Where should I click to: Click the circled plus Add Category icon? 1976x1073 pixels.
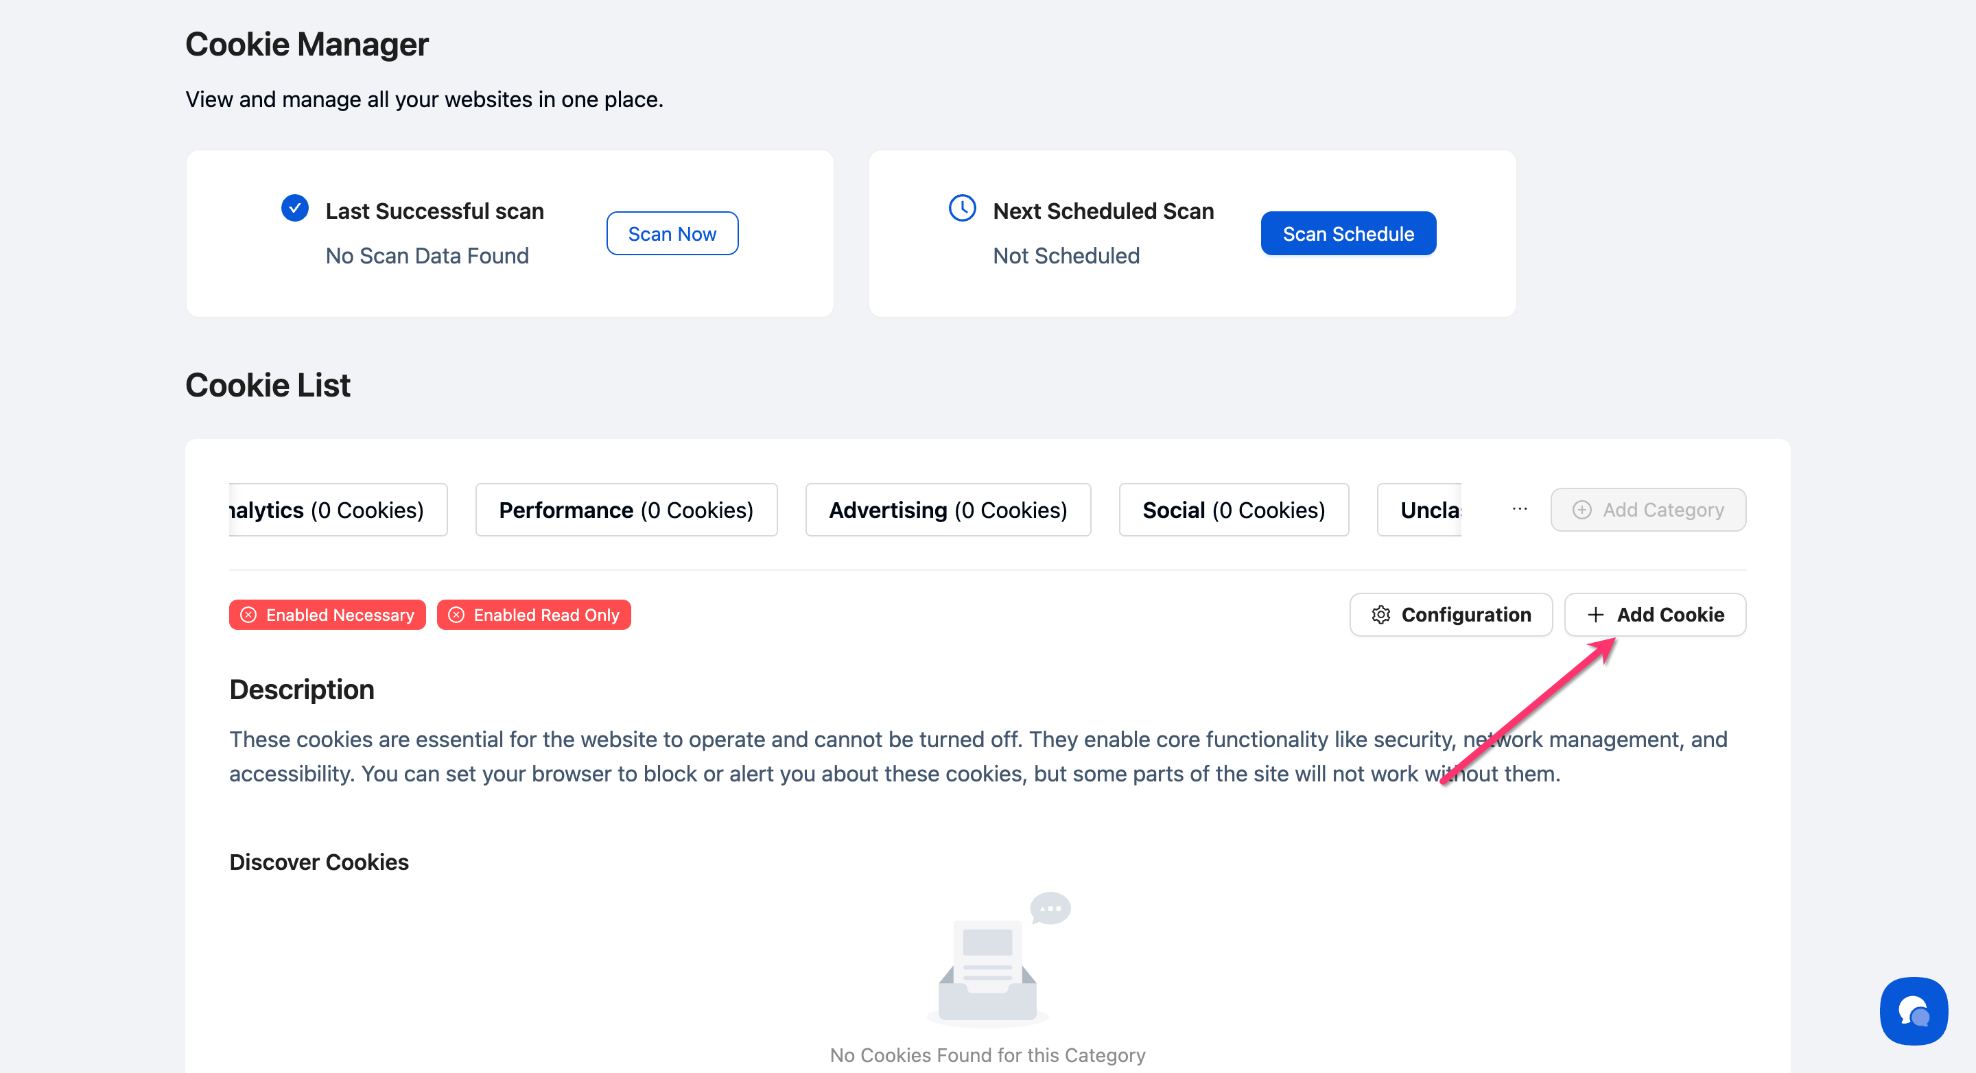[1581, 509]
